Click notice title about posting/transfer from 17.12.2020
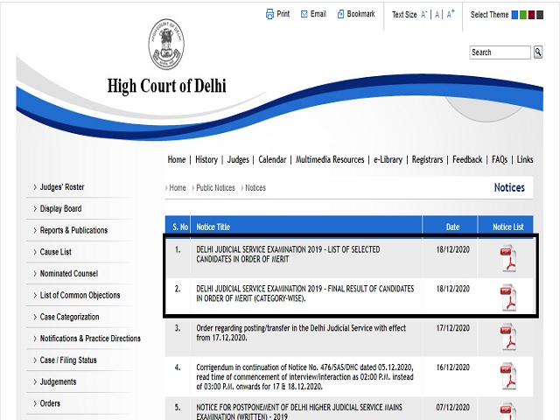 point(301,332)
